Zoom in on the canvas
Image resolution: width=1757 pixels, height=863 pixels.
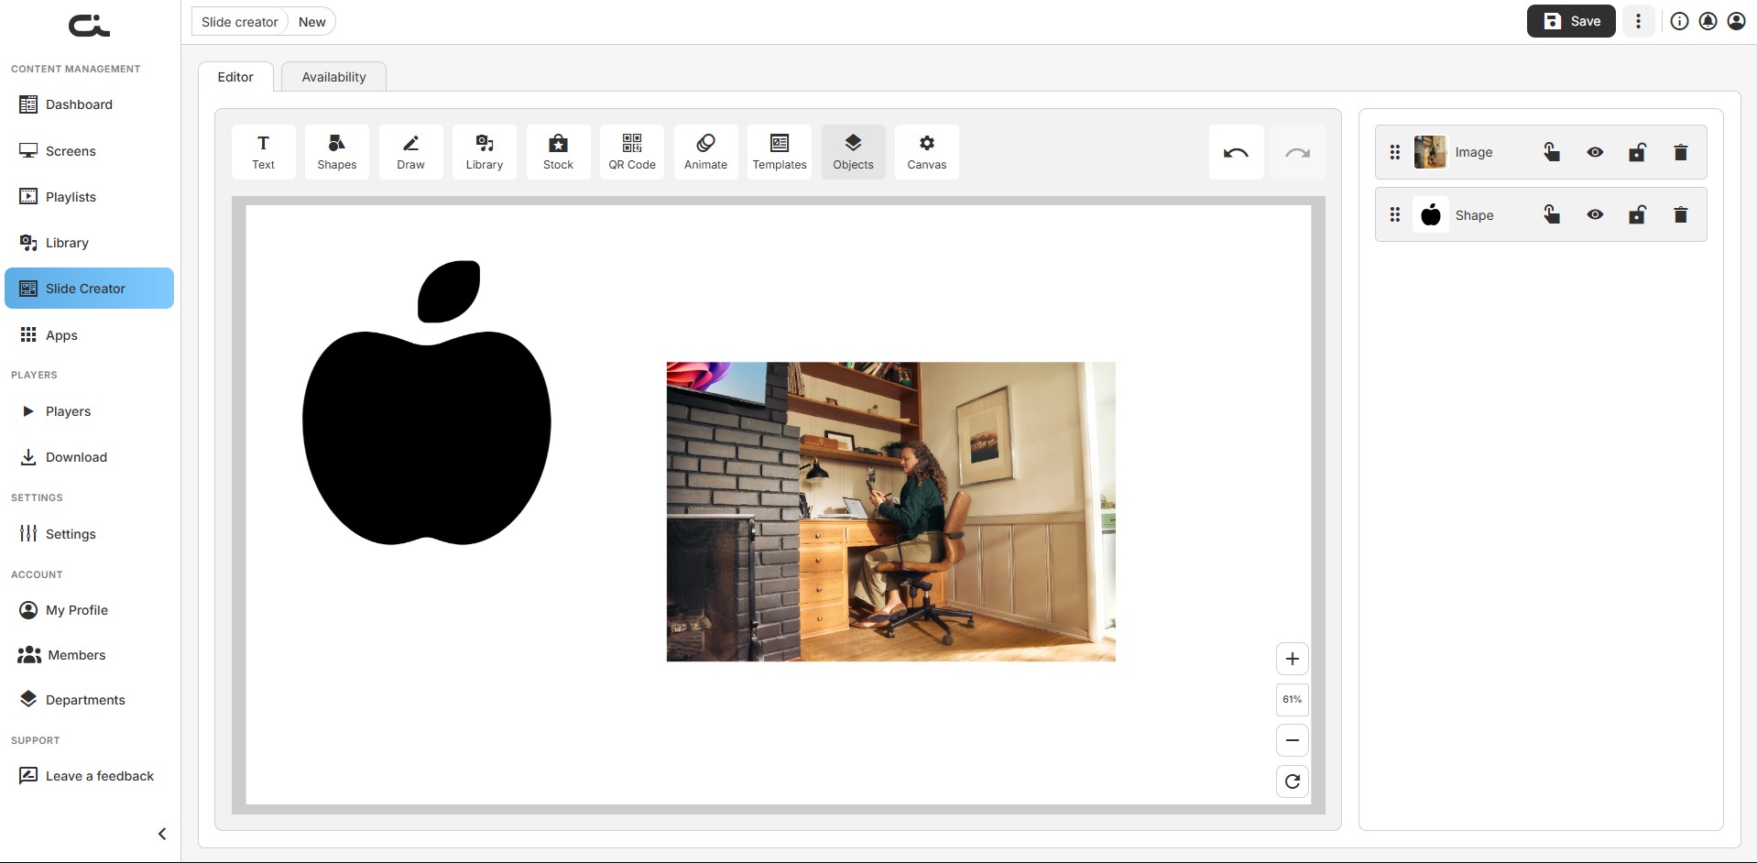1293,659
